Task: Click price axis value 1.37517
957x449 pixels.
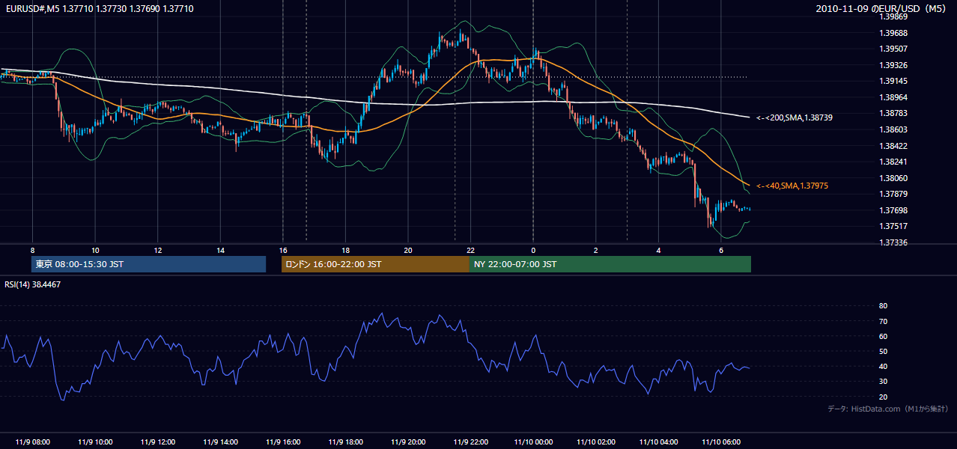Action: [893, 226]
